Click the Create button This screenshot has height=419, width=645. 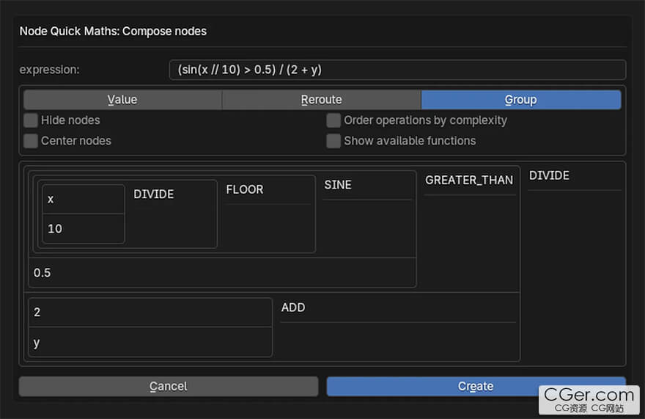click(476, 387)
